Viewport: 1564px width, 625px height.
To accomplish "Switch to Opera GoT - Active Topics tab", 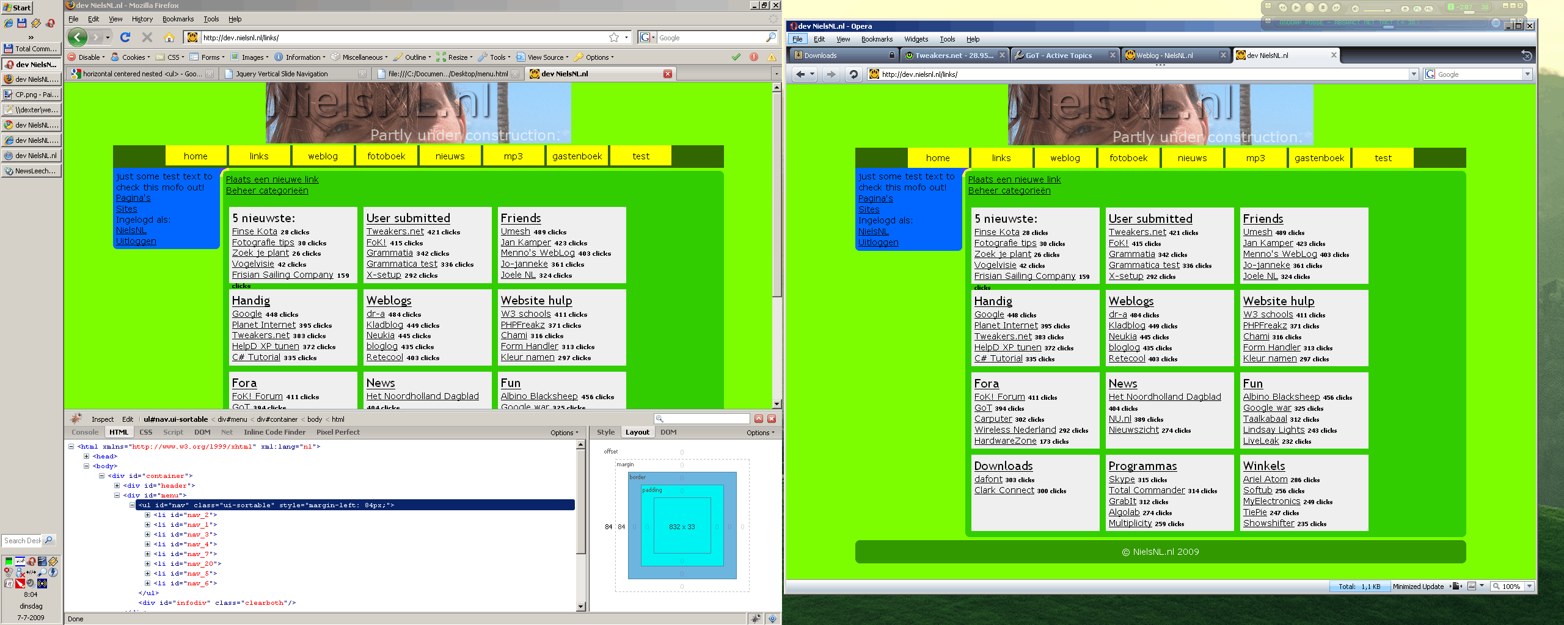I will pos(1065,56).
